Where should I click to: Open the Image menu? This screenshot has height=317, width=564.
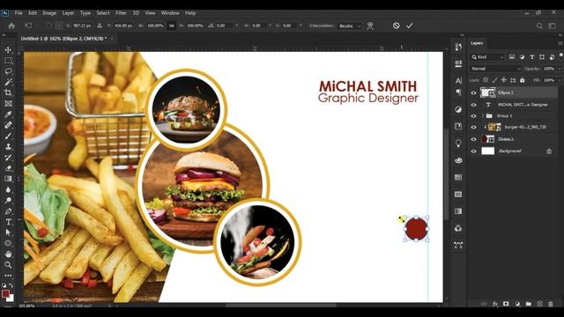pyautogui.click(x=49, y=13)
